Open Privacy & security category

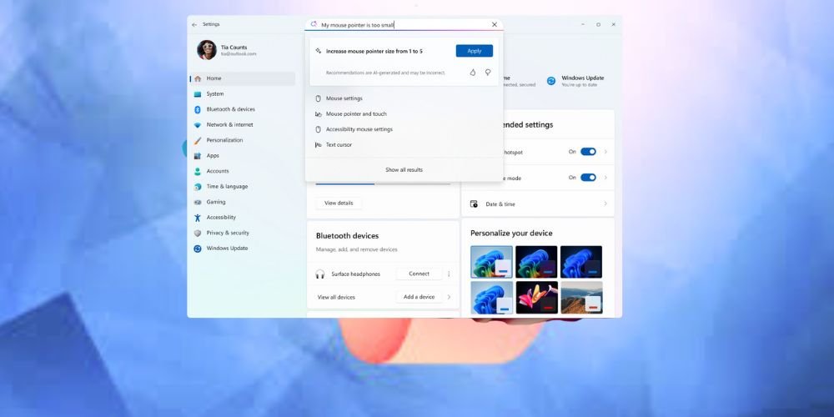click(x=243, y=233)
